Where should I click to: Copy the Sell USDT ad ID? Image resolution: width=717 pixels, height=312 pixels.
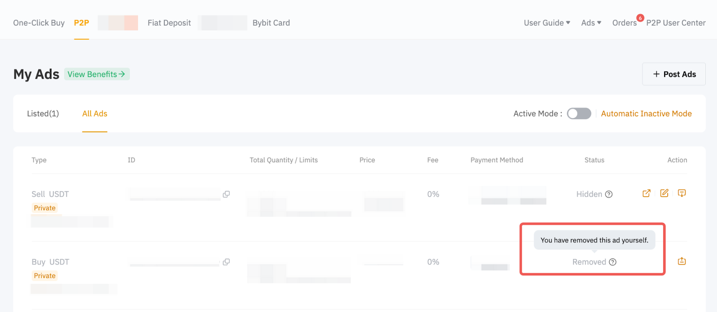tap(226, 194)
